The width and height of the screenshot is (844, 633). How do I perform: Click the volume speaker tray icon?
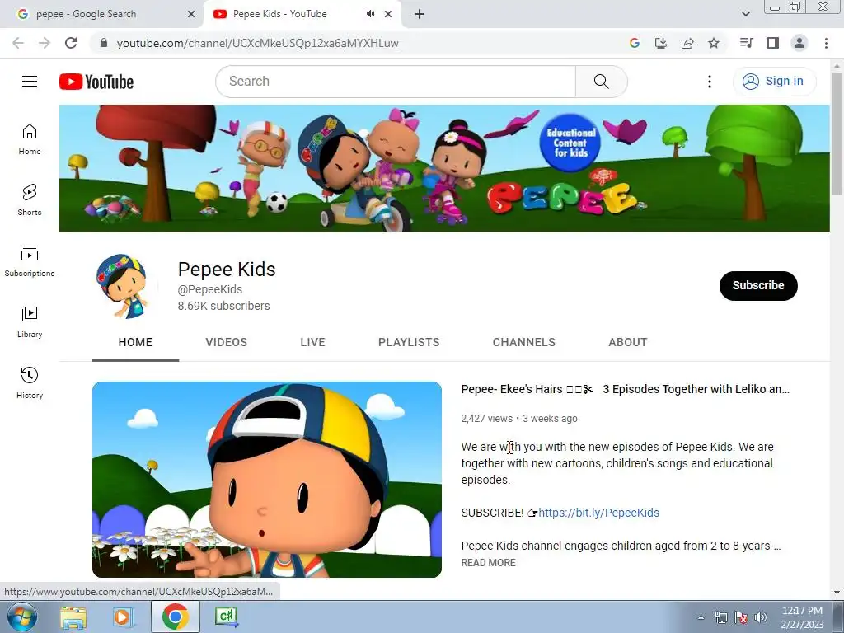pyautogui.click(x=761, y=617)
